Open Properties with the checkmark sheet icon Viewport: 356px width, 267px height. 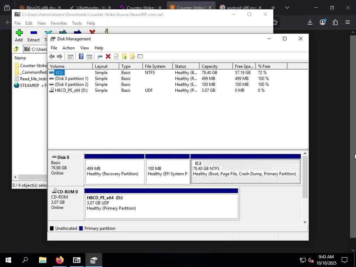(x=116, y=57)
